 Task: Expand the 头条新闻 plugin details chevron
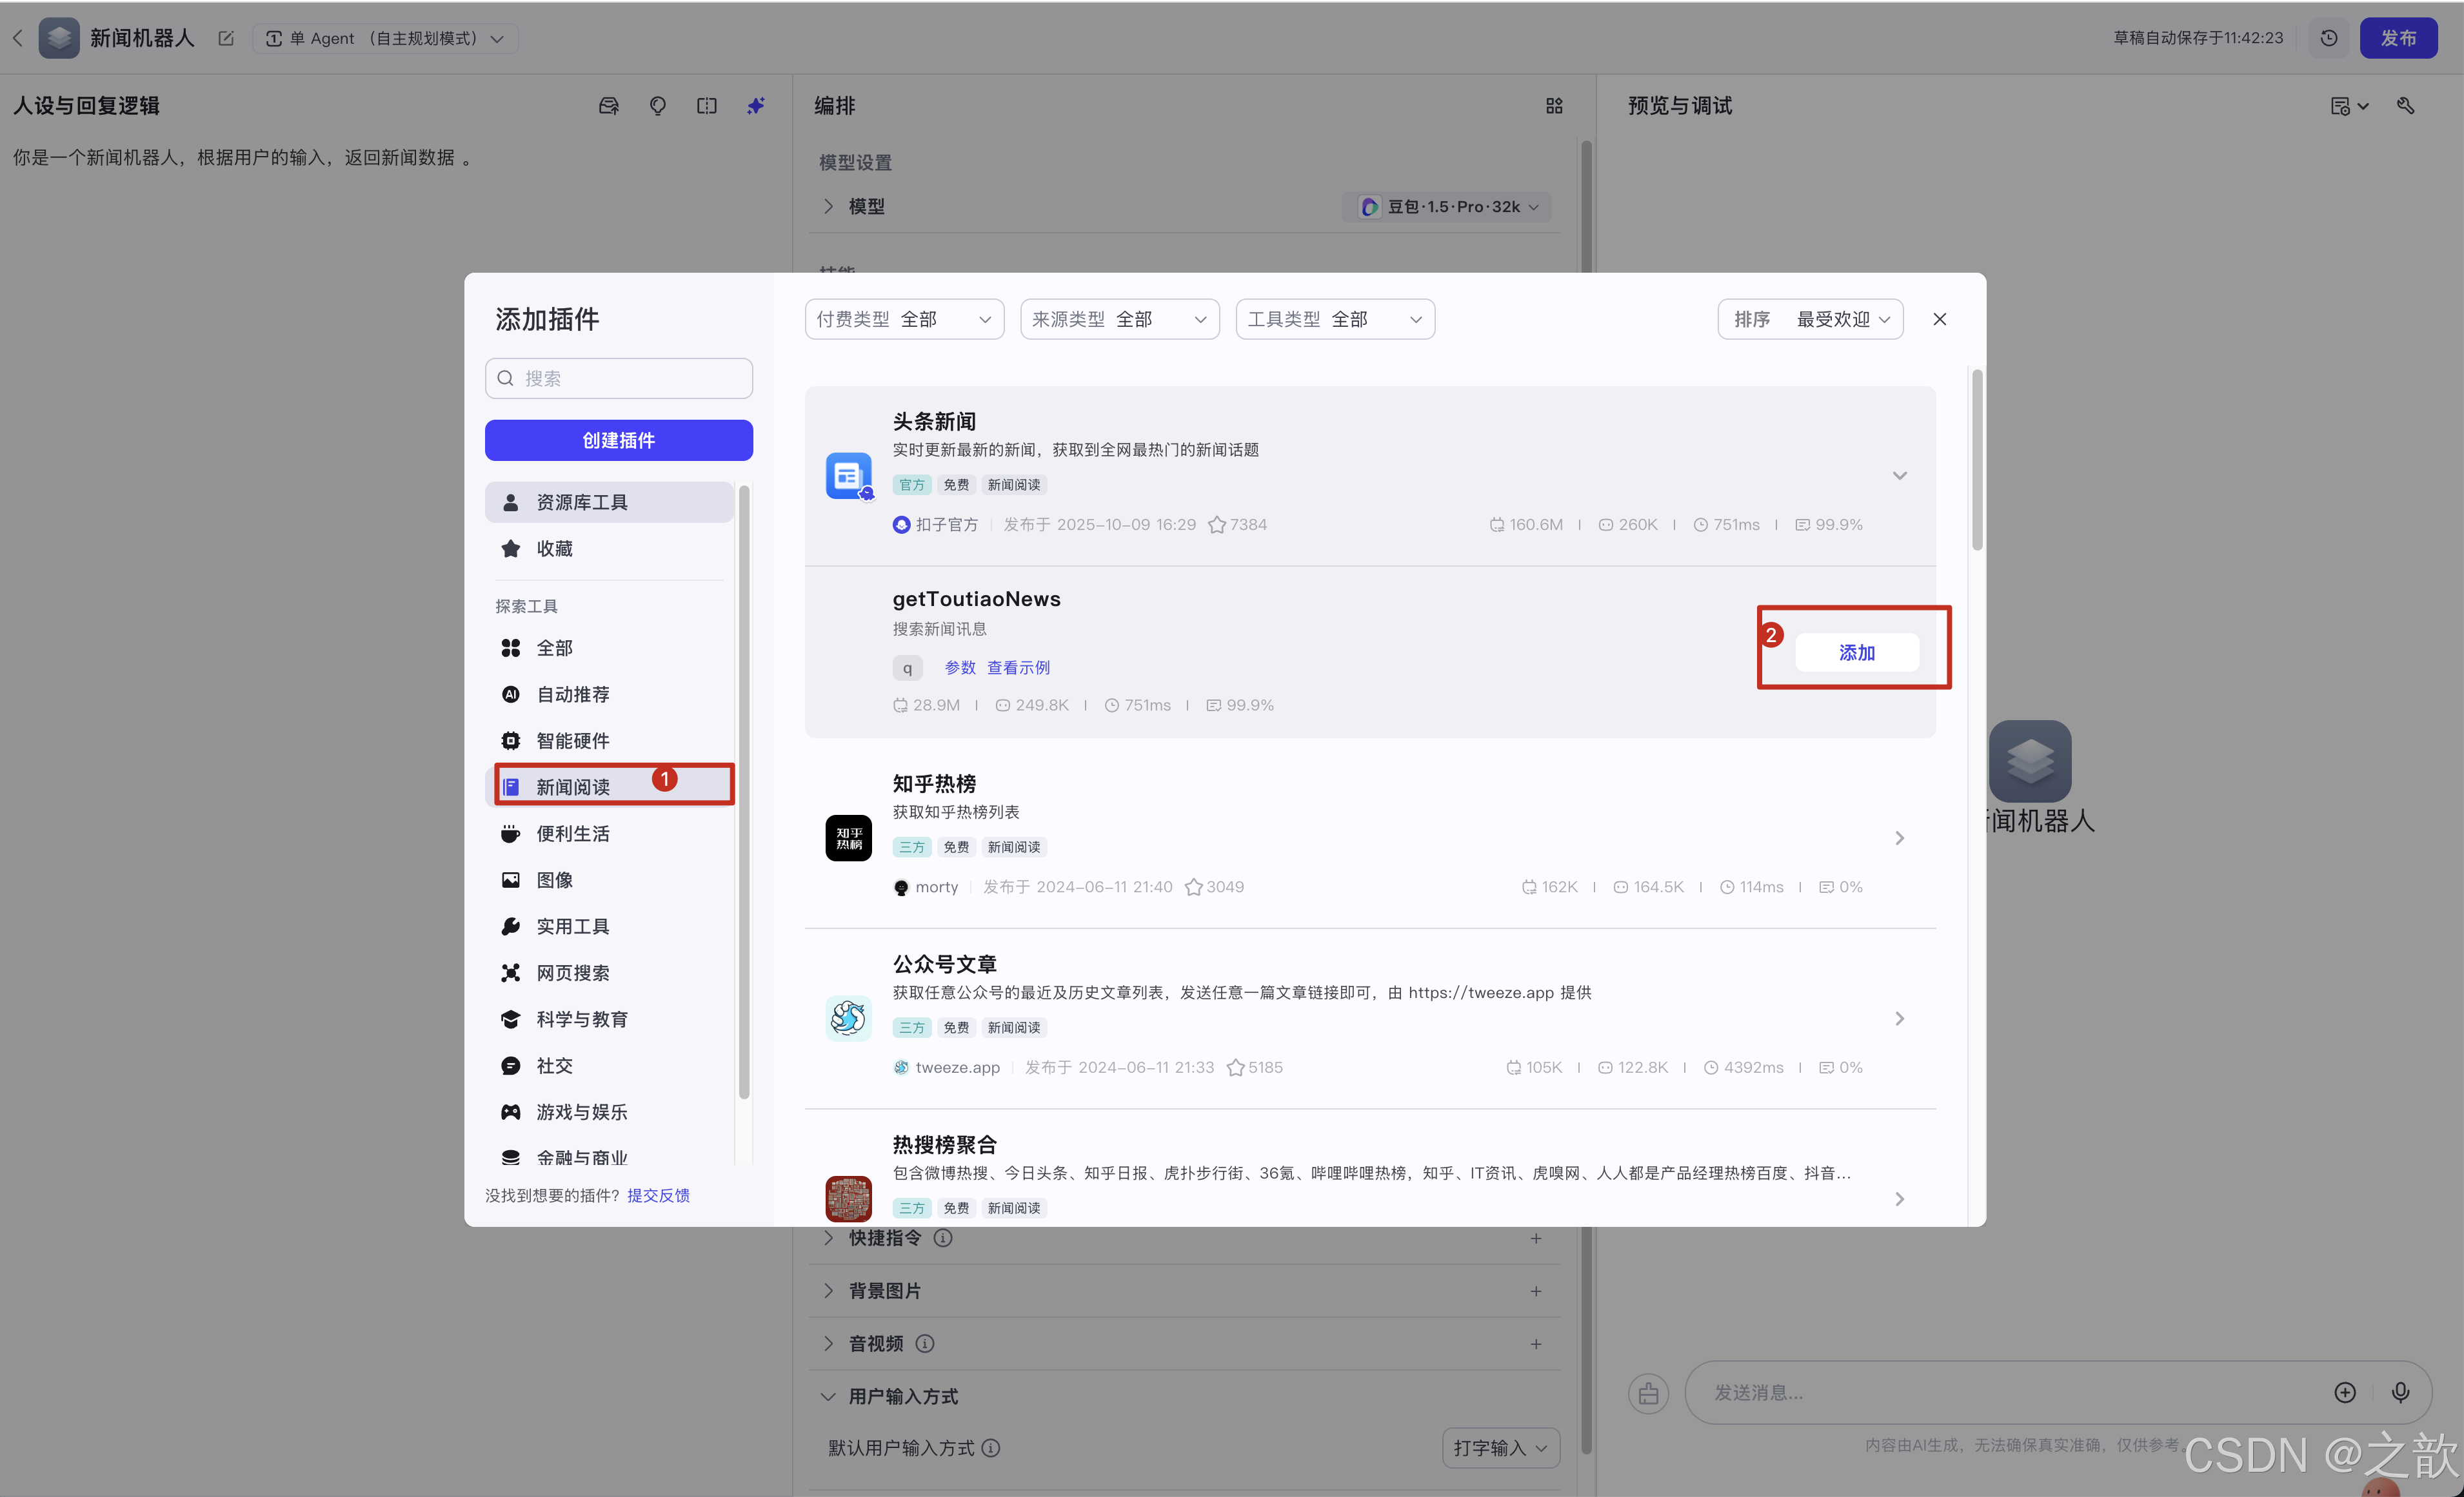[x=1899, y=475]
